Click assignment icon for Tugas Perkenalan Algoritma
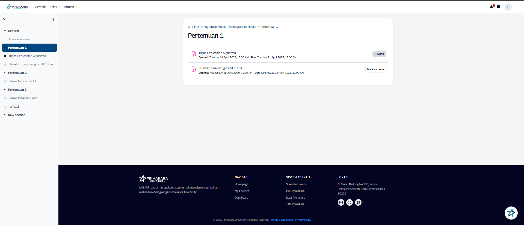 (193, 54)
